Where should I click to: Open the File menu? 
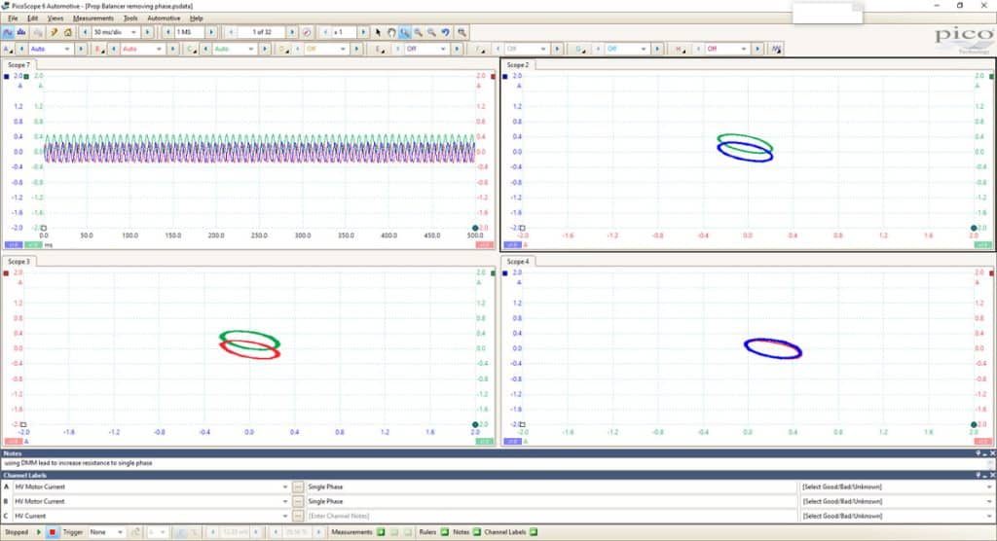pyautogui.click(x=13, y=18)
